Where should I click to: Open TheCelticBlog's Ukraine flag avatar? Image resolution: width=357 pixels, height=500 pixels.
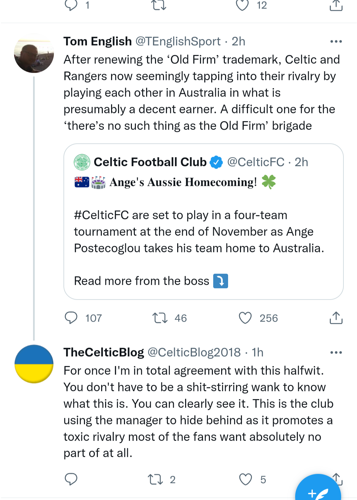[x=34, y=364]
